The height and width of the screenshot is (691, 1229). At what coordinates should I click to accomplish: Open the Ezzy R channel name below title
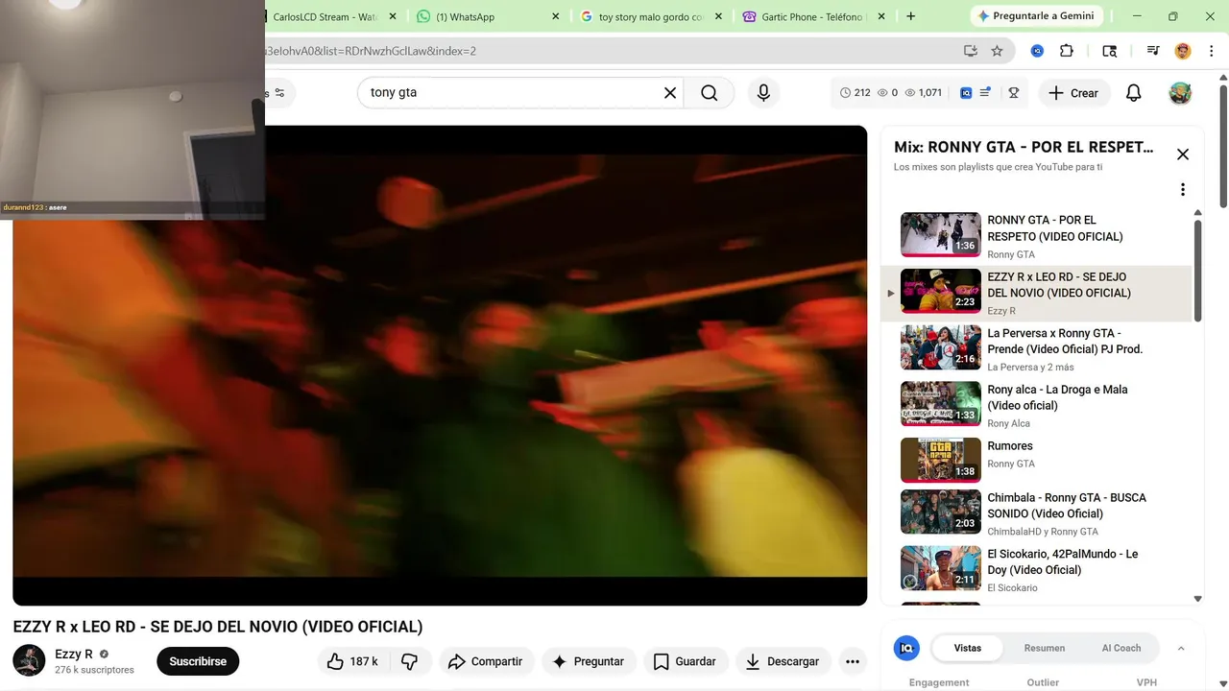[74, 655]
